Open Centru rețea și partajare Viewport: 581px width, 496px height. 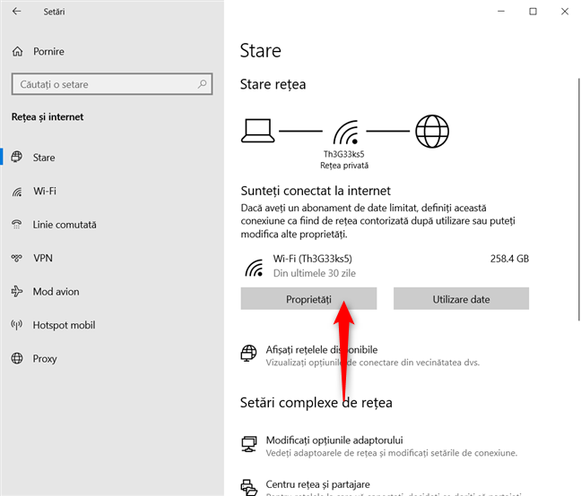pos(317,485)
